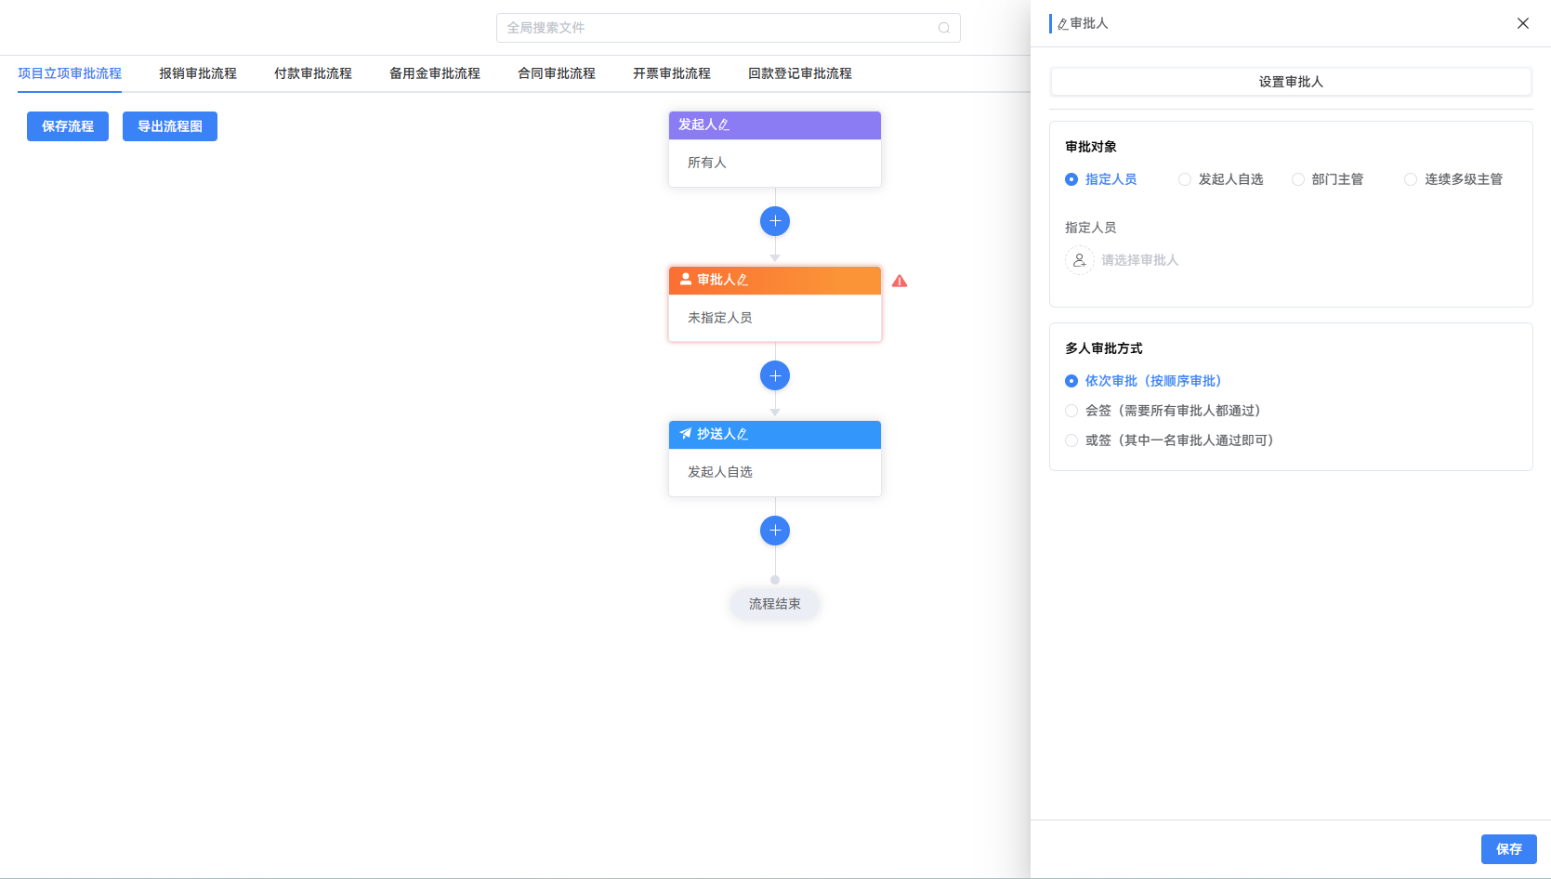This screenshot has width=1551, height=879.
Task: Click the 全局搜索文件 search field
Action: tap(716, 28)
